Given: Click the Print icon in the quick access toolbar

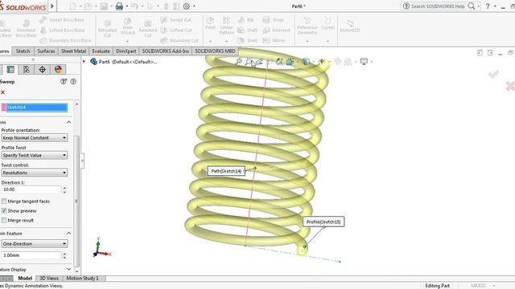Looking at the screenshot, I should 119,6.
